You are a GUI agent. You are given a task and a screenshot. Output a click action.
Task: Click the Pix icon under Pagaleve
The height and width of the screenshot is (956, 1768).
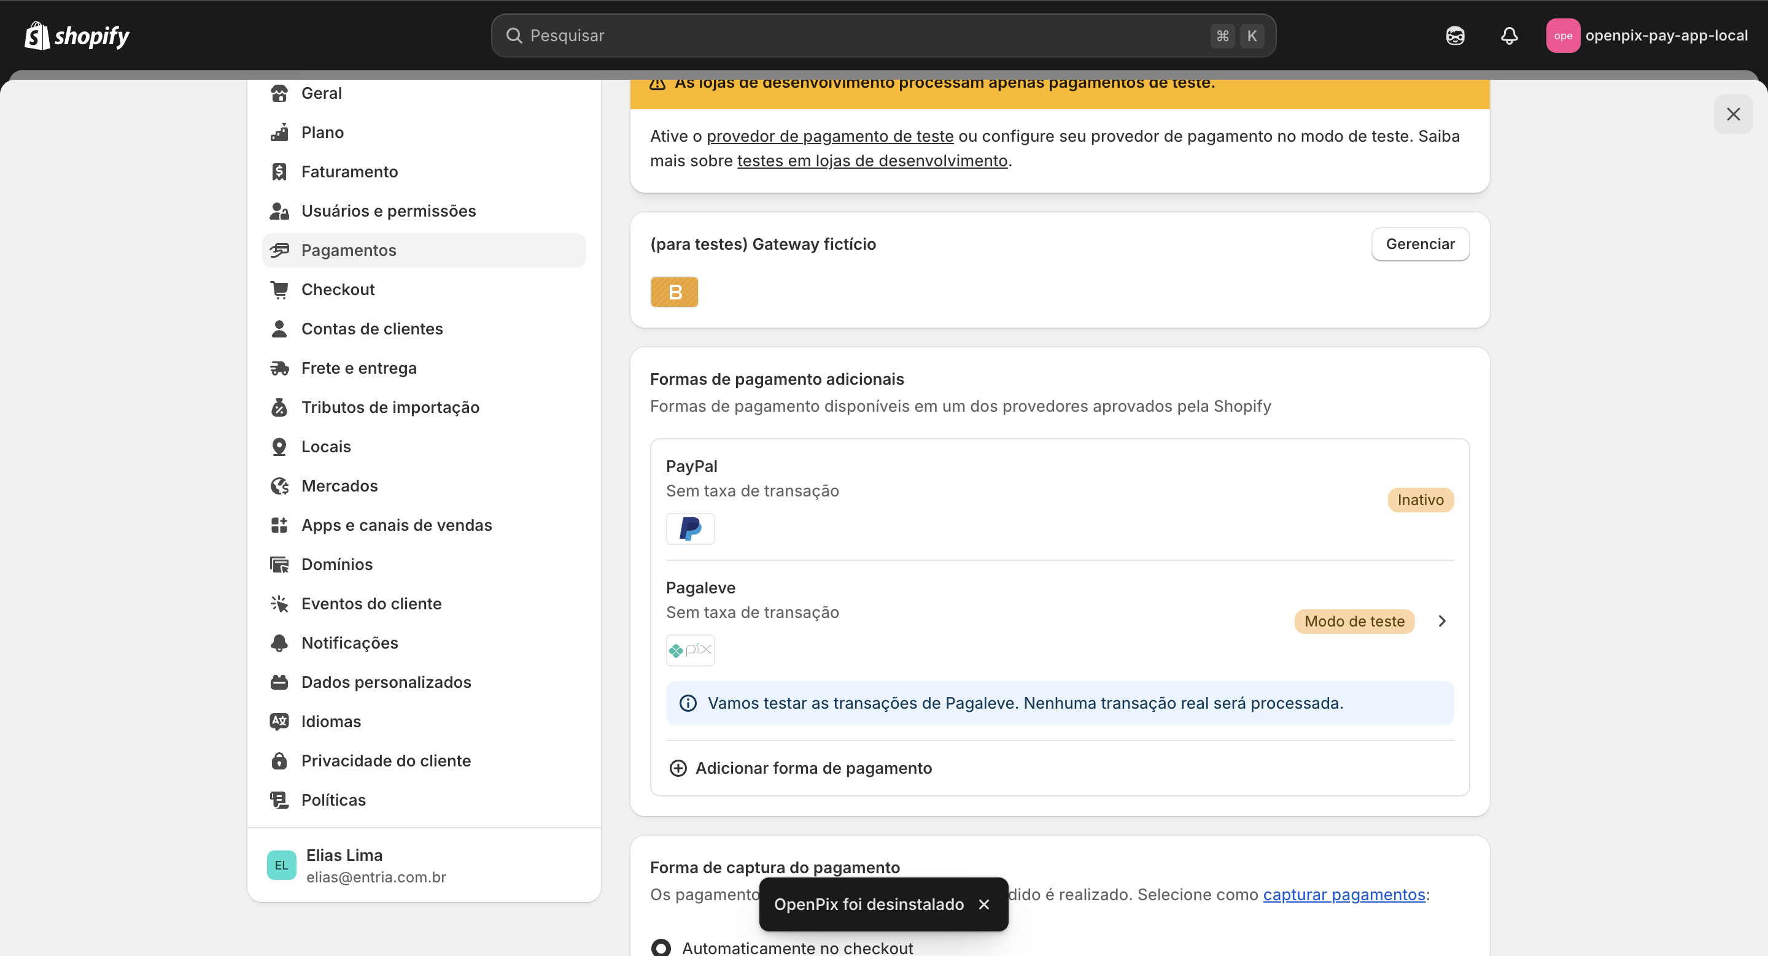[690, 649]
